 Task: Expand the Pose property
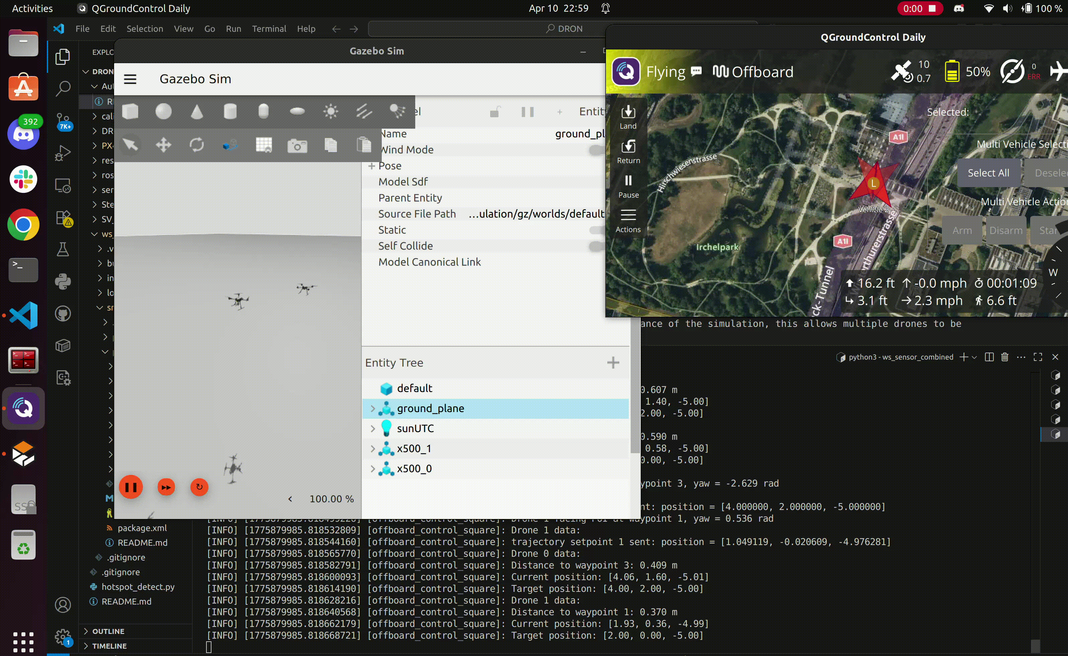coord(371,166)
